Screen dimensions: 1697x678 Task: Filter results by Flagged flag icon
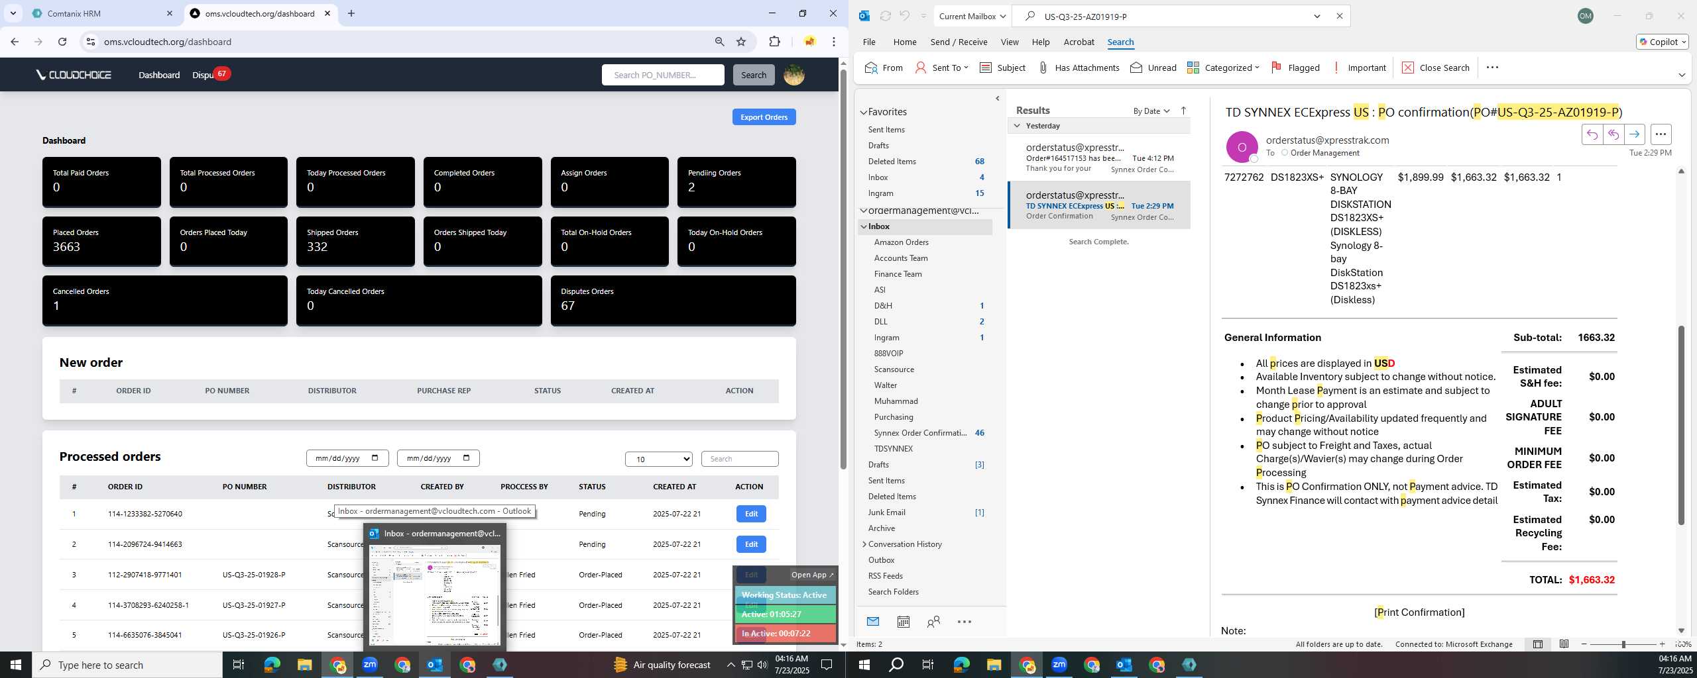point(1295,68)
